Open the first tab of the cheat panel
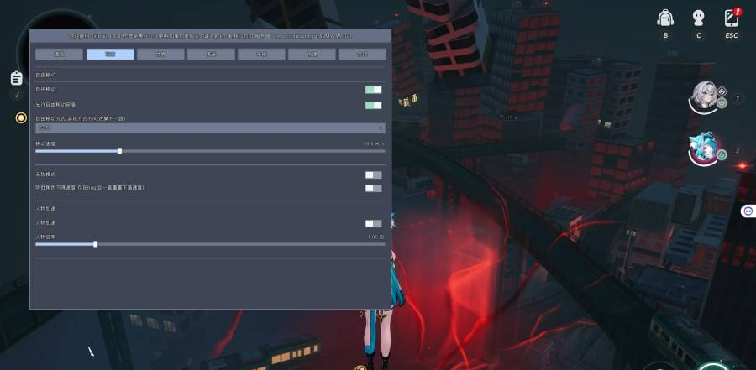The width and height of the screenshot is (756, 370). [x=60, y=54]
